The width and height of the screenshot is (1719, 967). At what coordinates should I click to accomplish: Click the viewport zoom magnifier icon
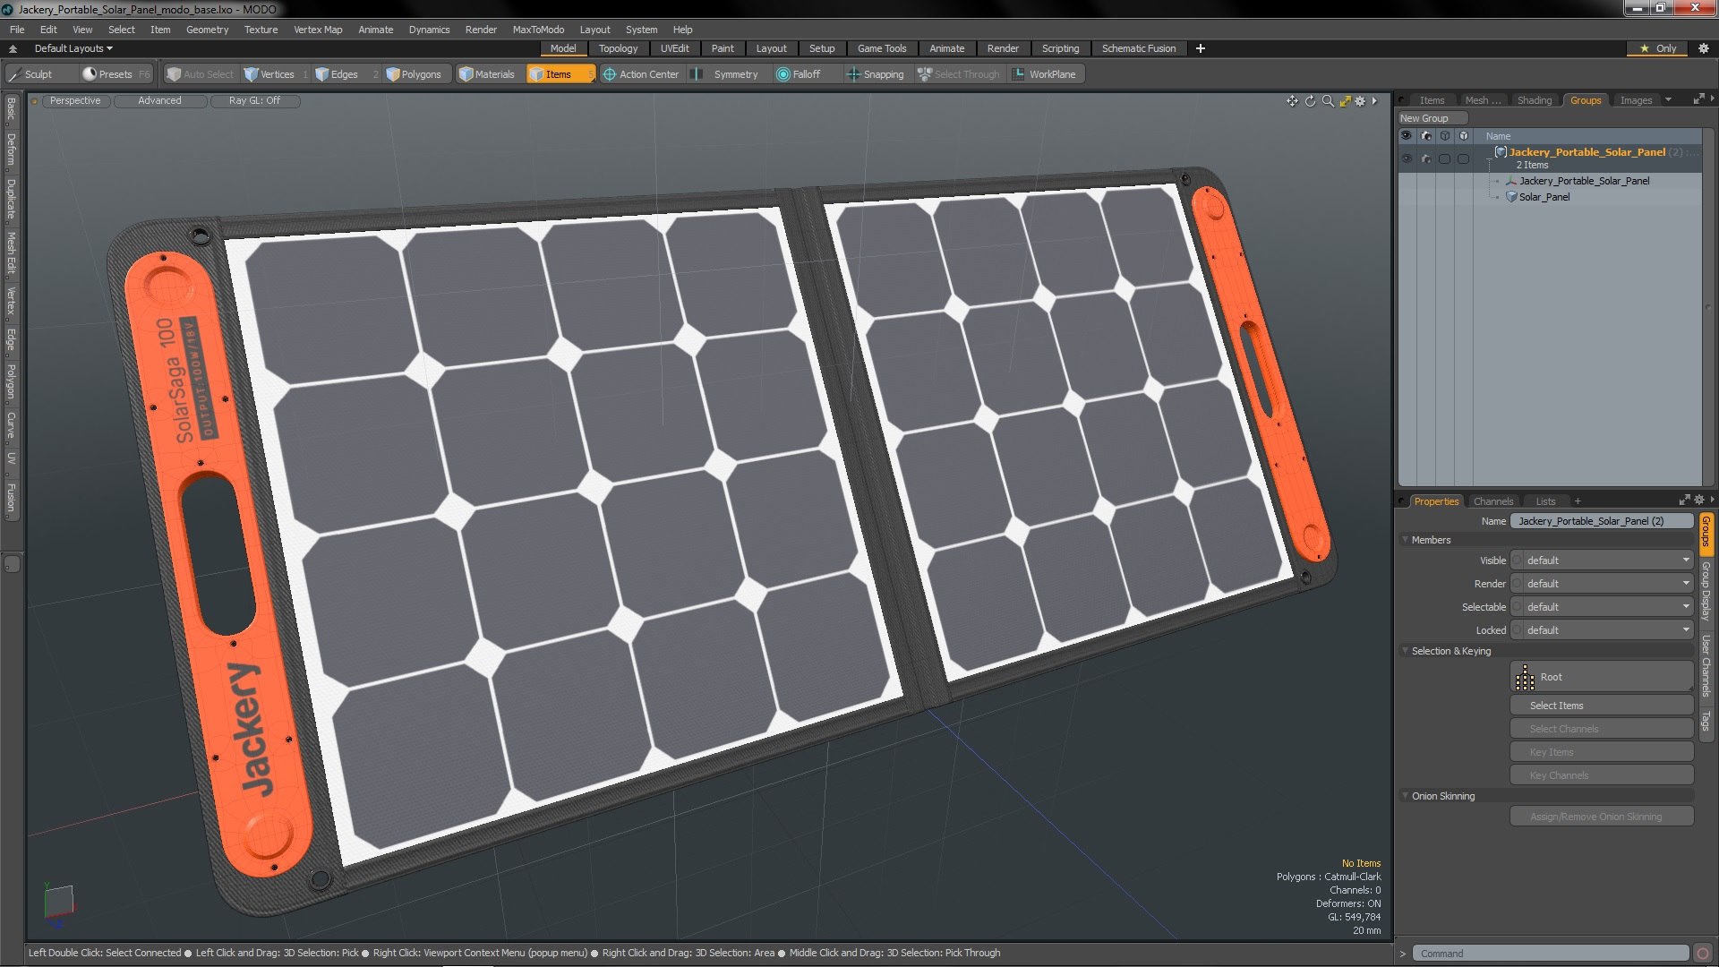[x=1328, y=101]
